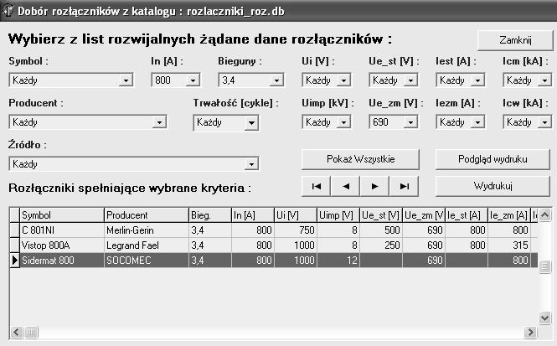Click the horizontal scrollbar thumb
Viewport: 557px width, 346px height.
pos(31,333)
